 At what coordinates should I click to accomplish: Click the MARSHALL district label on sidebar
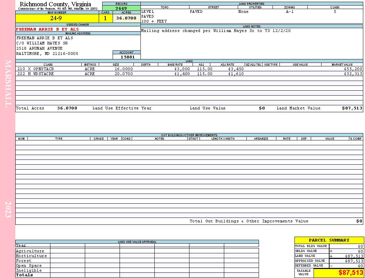(8, 84)
